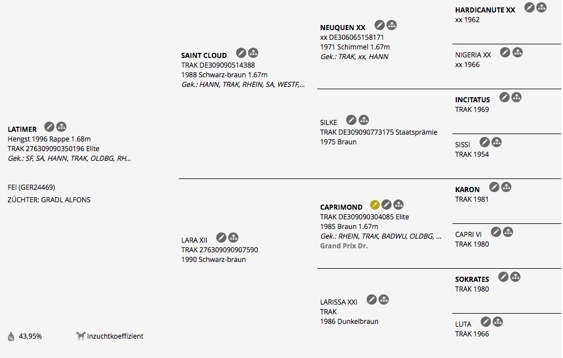The width and height of the screenshot is (563, 358).
Task: Open the pedigree tree icon next to SISSI
Action: coord(497,142)
